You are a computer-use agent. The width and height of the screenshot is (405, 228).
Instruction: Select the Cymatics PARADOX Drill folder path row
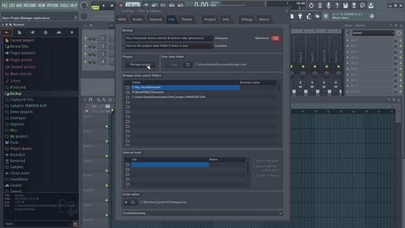point(185,97)
